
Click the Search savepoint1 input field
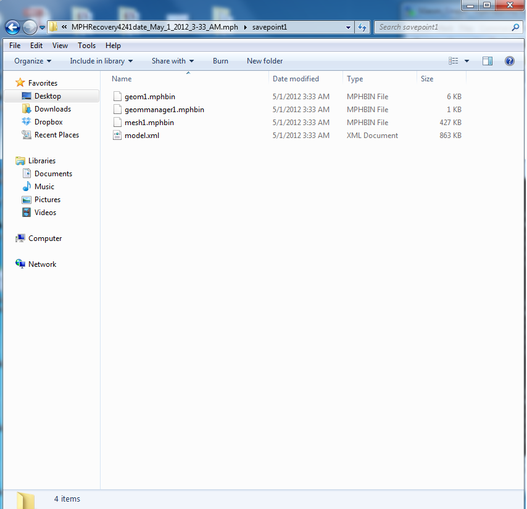coord(441,27)
